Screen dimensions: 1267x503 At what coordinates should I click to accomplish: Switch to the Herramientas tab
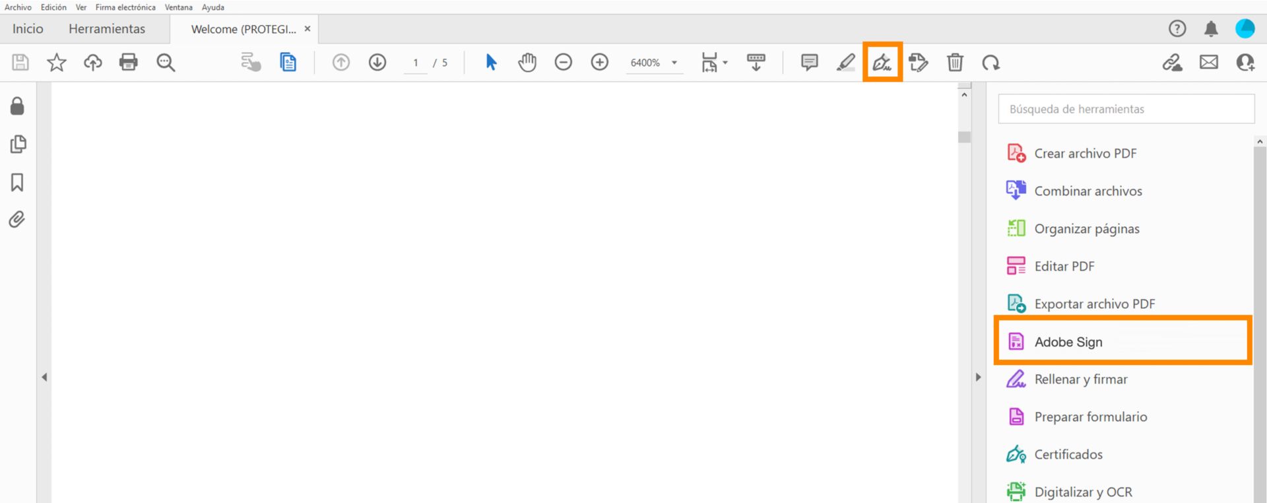[x=107, y=29]
